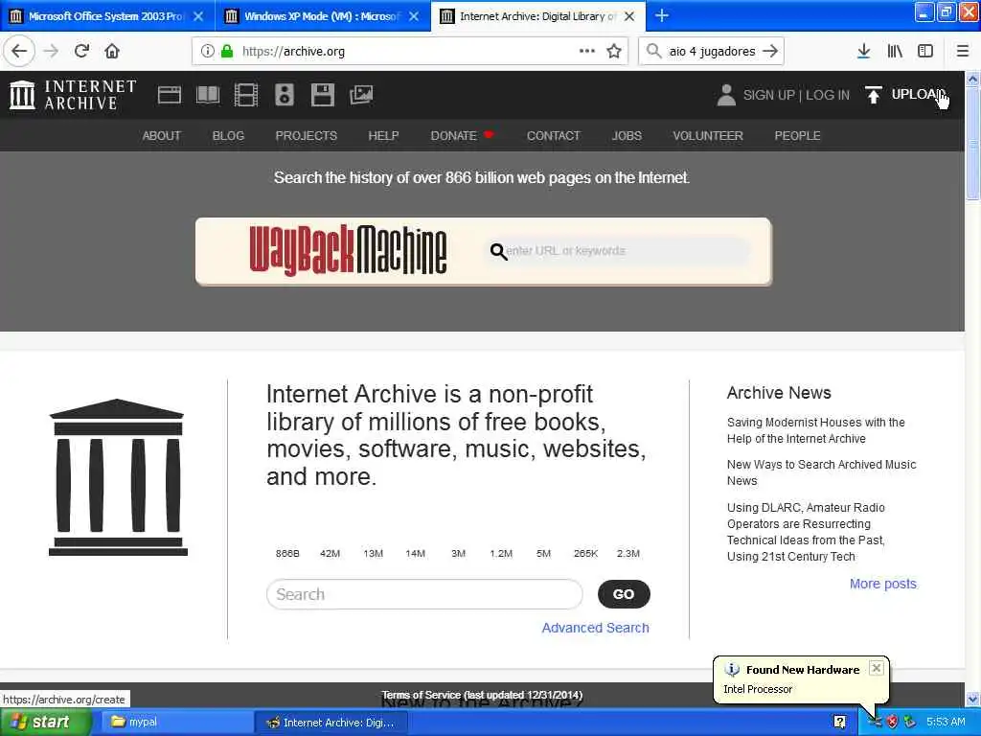Viewport: 981px width, 736px height.
Task: Click the Internet Archive logo in header
Action: 73,95
